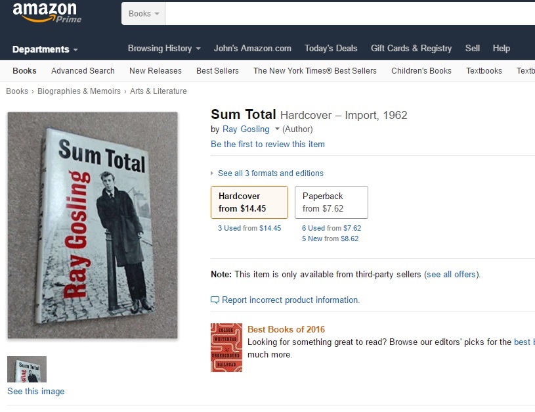Image resolution: width=535 pixels, height=412 pixels.
Task: Open the large Sum Total book cover
Action: (93, 225)
